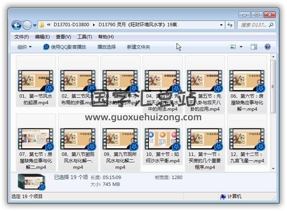The height and width of the screenshot is (211, 287).
Task: Click 大小: 745 MB in details pane
Action: tap(105, 184)
